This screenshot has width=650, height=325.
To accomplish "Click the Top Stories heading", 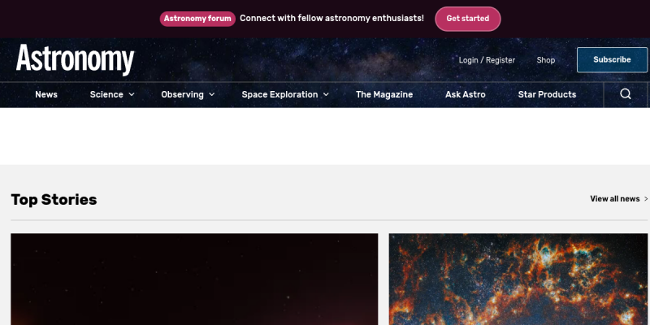I will (x=54, y=200).
